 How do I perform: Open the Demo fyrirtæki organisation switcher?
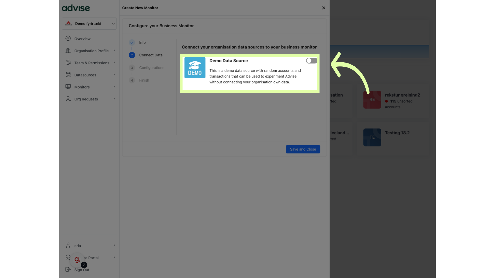tap(89, 23)
